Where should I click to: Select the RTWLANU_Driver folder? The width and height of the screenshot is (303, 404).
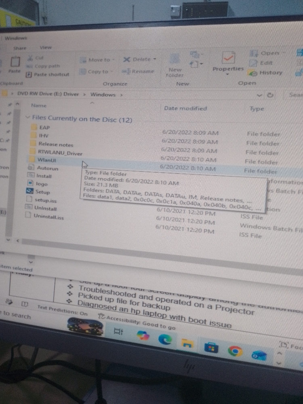(x=60, y=153)
